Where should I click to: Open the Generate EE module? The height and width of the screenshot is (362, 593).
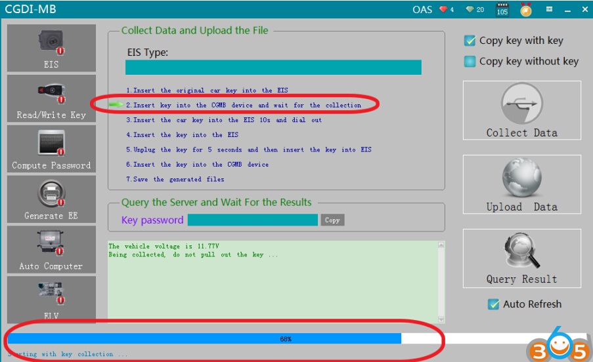pos(51,199)
